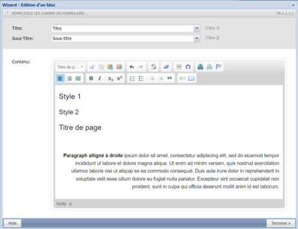The image size is (298, 229).
Task: Click the Anchor flag icon
Action: [219, 67]
